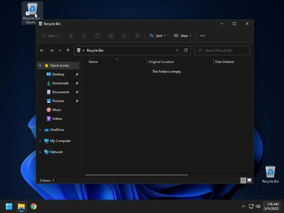The image size is (284, 213).
Task: Open Pictures in navigation pane
Action: 58,101
